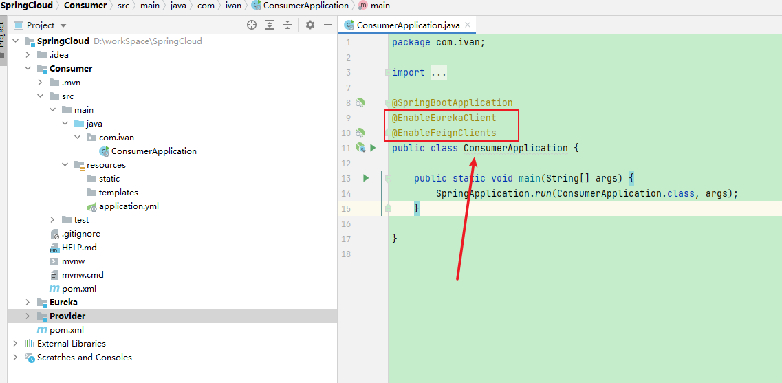Screen dimensions: 782x383
Task: Collapse the resources folder
Action: coord(65,164)
